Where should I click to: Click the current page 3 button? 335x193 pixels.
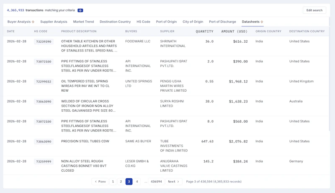point(129,181)
